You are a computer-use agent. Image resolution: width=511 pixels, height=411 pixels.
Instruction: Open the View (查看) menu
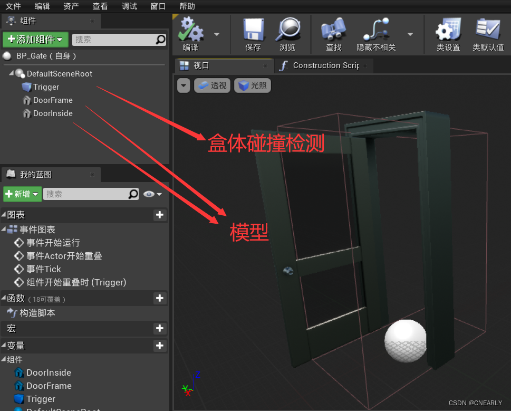click(x=100, y=6)
